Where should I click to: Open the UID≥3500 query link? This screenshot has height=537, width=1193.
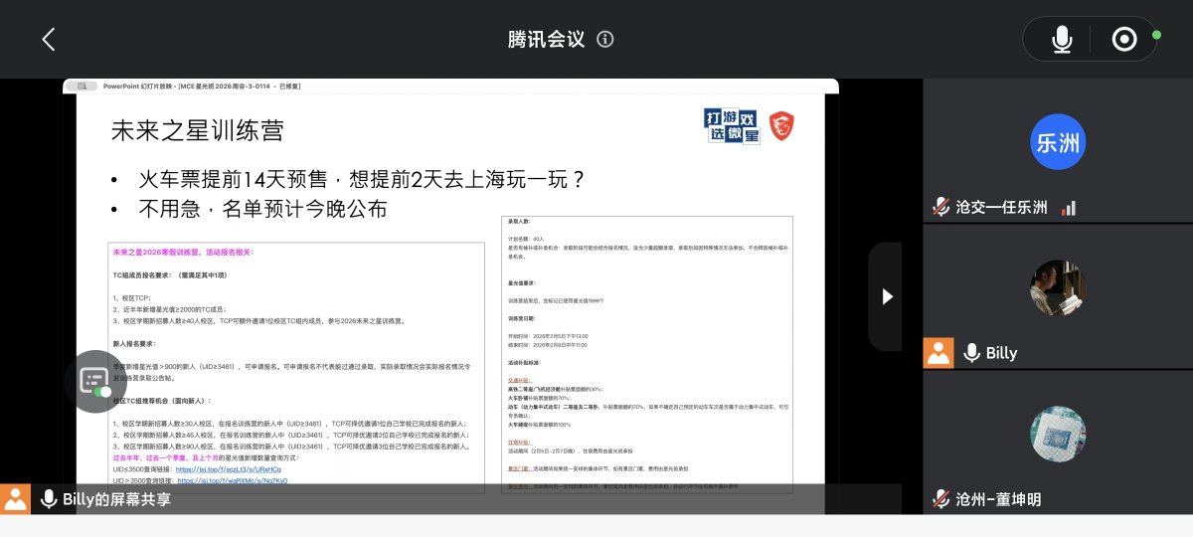tap(228, 467)
